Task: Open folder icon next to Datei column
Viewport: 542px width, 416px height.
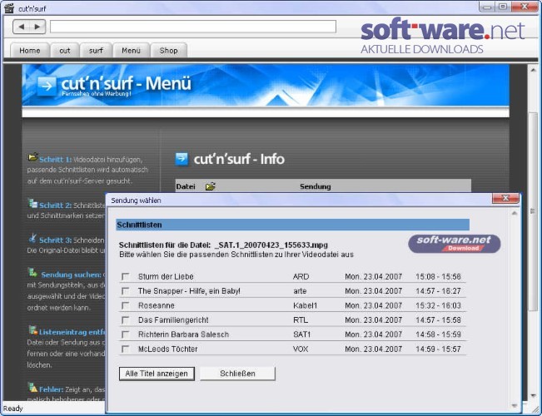Action: (210, 186)
